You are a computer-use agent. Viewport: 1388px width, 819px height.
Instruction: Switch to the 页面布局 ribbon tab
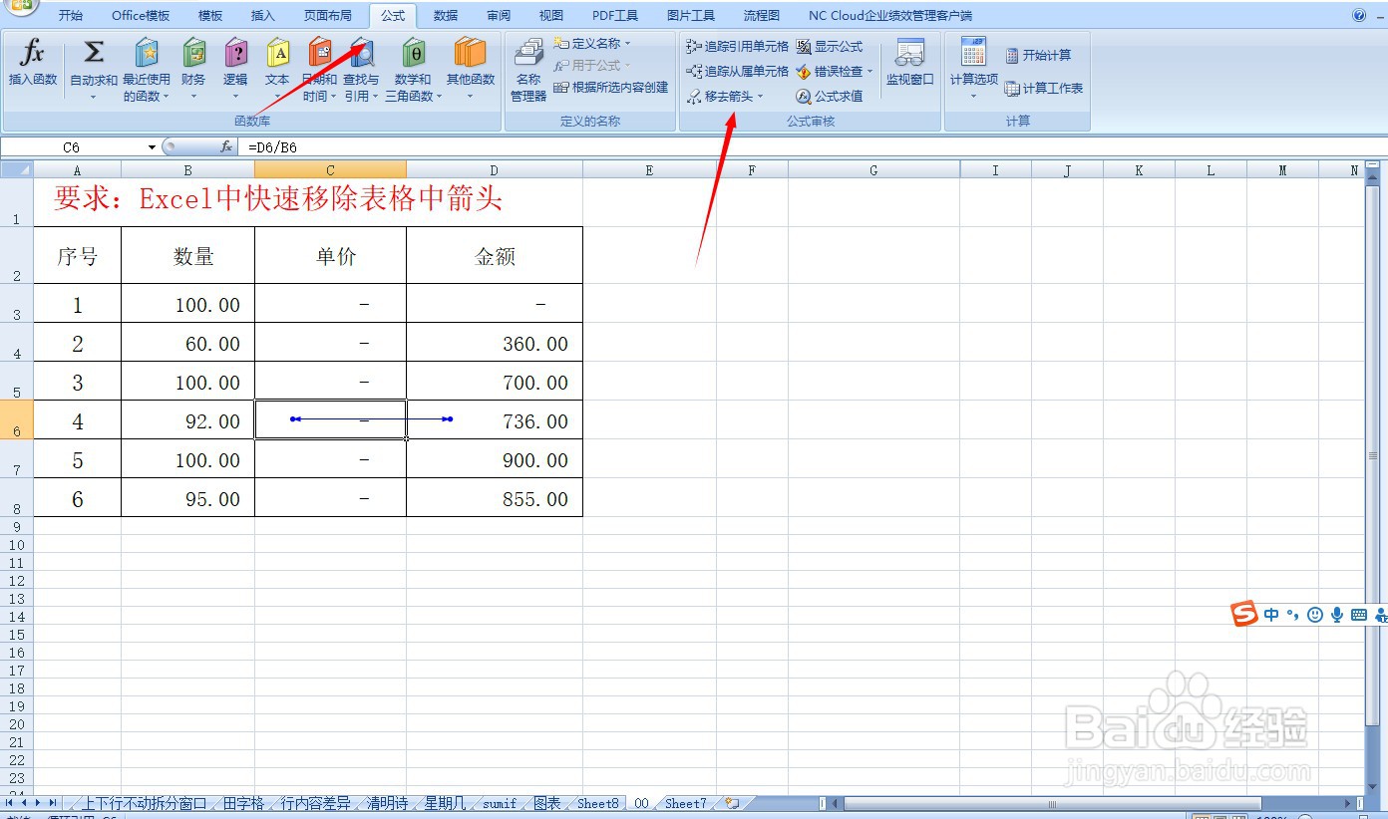click(x=328, y=16)
